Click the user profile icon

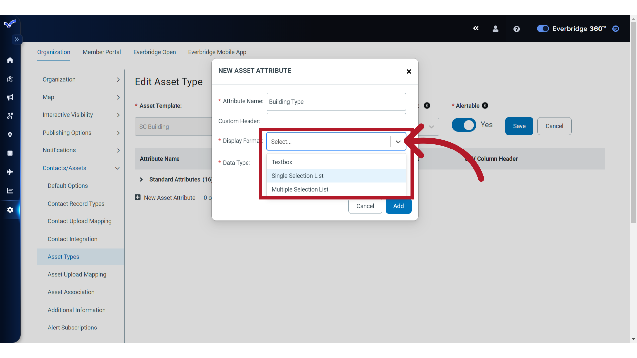pyautogui.click(x=495, y=29)
